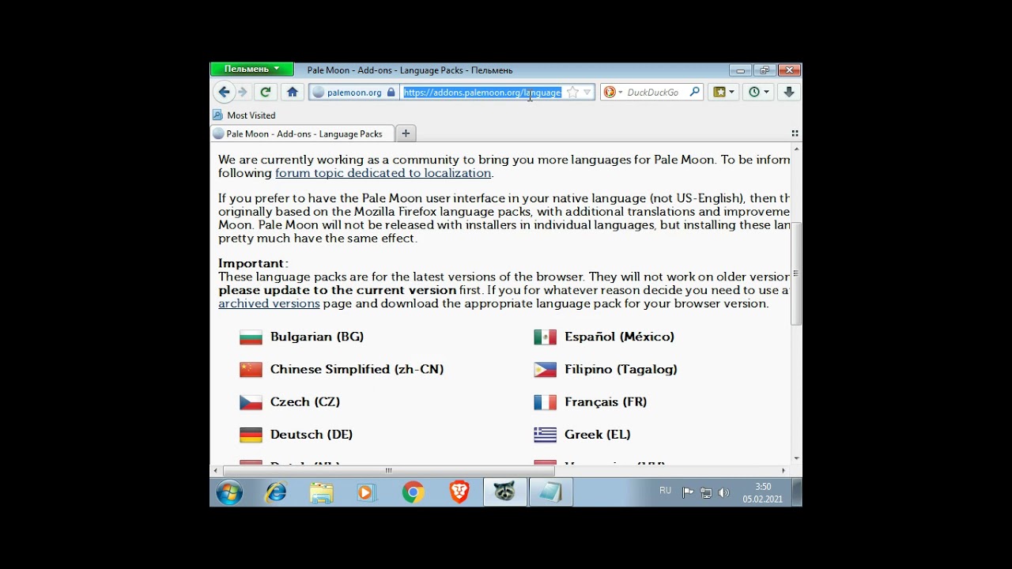The width and height of the screenshot is (1012, 569).
Task: Go back using the Back arrow button
Action: coord(224,92)
